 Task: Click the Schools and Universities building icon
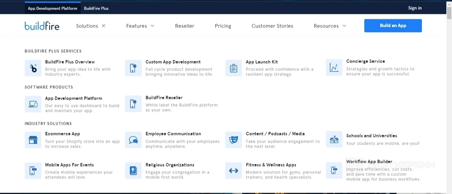(334, 139)
